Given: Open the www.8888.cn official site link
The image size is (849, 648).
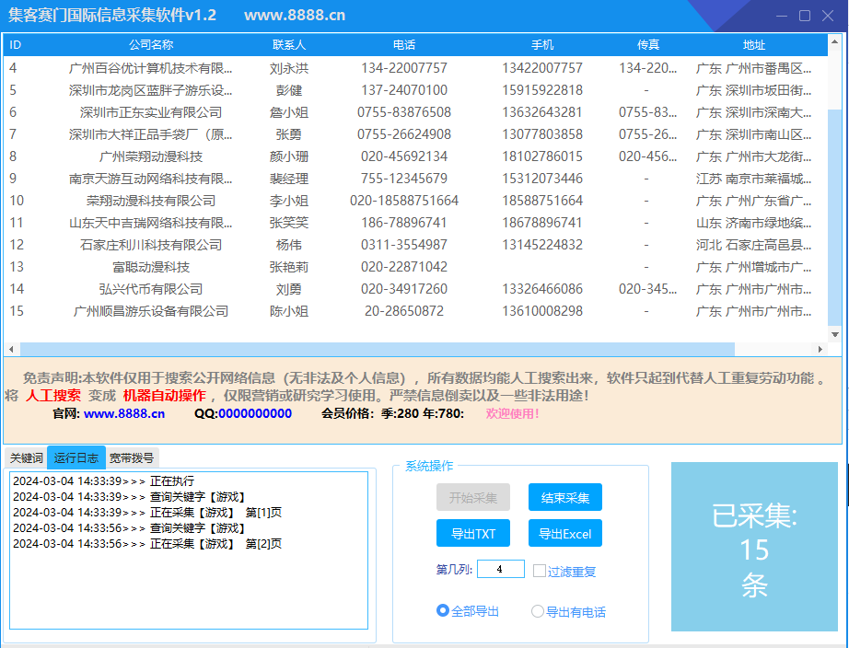Looking at the screenshot, I should [124, 413].
